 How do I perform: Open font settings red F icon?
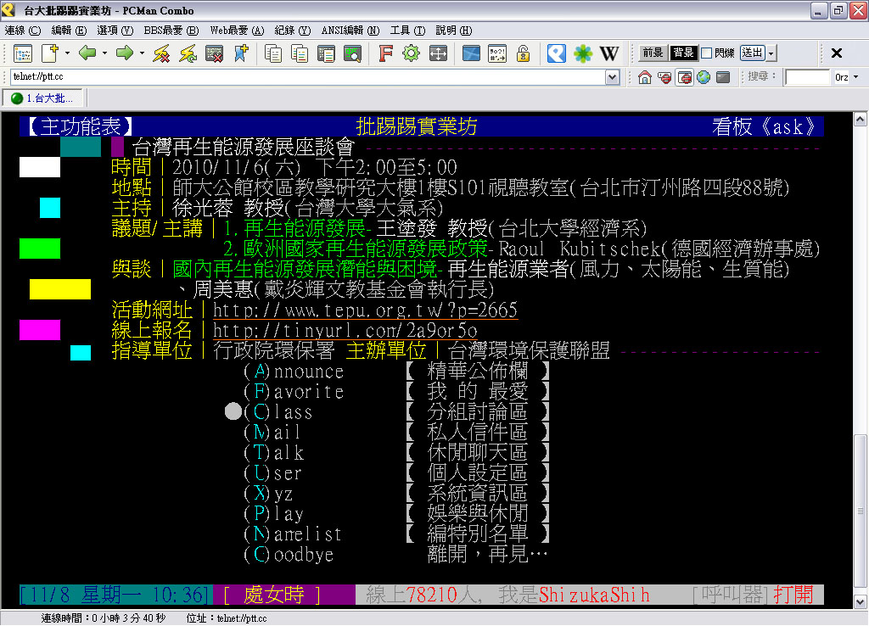coord(385,53)
